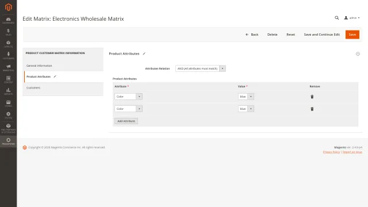Open the admin user account menu
The height and width of the screenshot is (207, 368).
(x=352, y=18)
